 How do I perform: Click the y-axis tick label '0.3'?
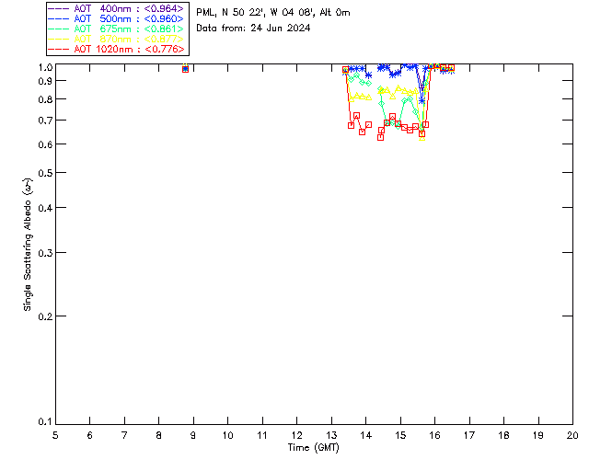(x=45, y=253)
